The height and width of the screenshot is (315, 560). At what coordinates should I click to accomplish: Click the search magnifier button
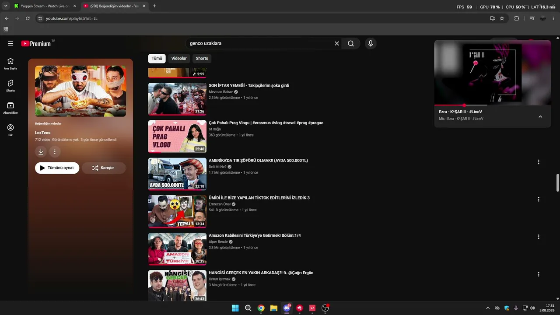point(351,43)
